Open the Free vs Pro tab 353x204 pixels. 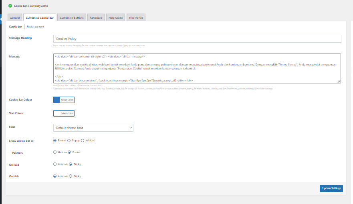click(x=136, y=18)
